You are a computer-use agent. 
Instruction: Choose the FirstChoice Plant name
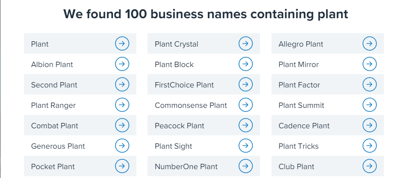tap(184, 85)
